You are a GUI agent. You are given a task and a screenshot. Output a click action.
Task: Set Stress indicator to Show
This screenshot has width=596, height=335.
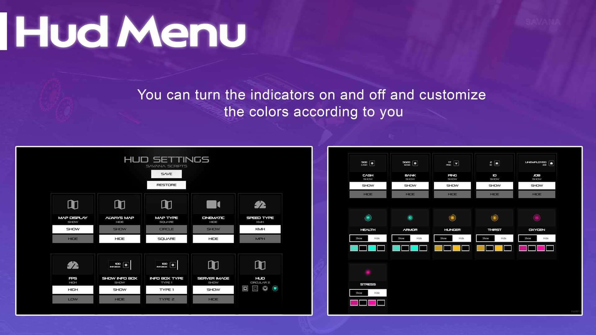point(359,293)
